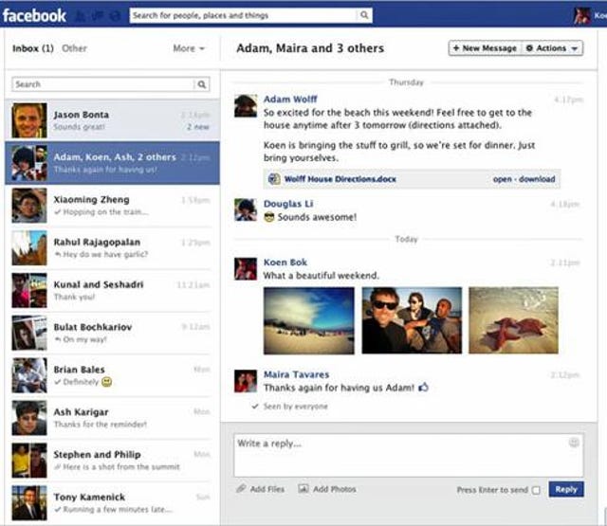607x526 pixels.
Task: Click Douglas Li's avatar in the conversation
Action: coord(246,209)
